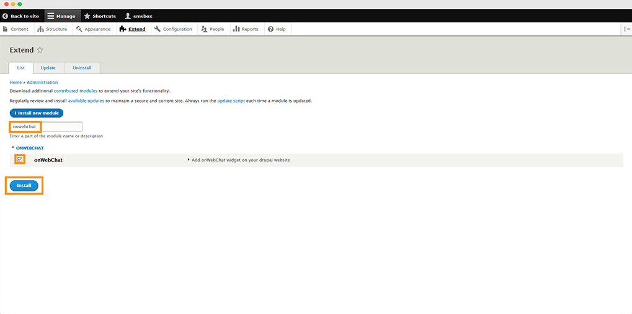Add Extend page to shortcuts star
This screenshot has height=314, width=632.
click(40, 50)
